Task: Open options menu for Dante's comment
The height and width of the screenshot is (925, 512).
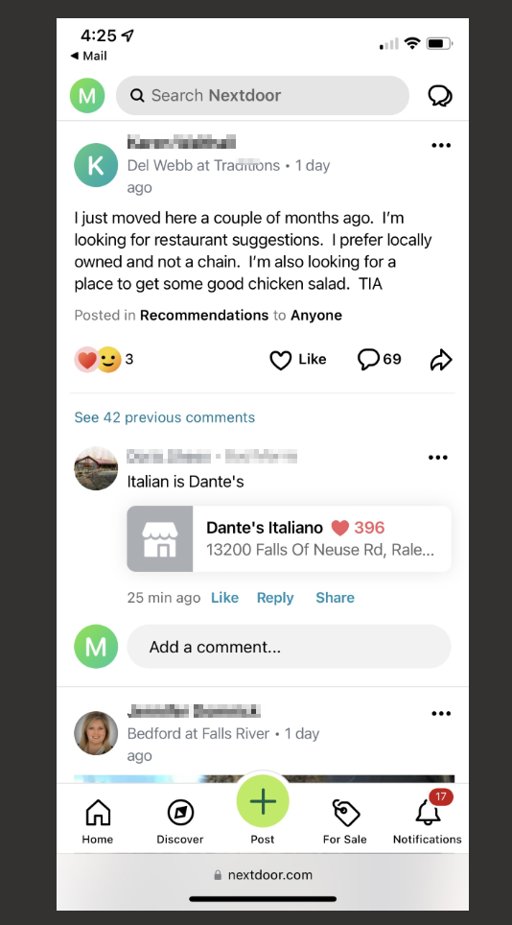Action: [x=438, y=458]
